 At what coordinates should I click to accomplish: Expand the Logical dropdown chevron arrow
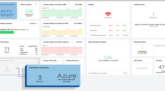pyautogui.click(x=37, y=23)
